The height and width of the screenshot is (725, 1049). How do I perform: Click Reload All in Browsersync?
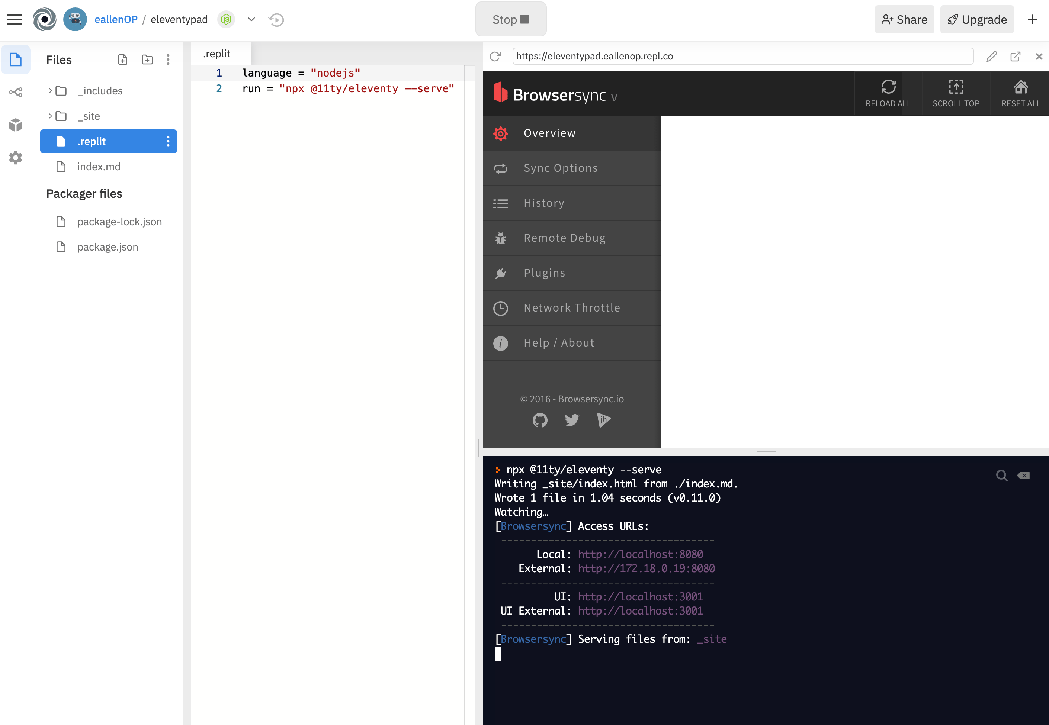pos(888,94)
